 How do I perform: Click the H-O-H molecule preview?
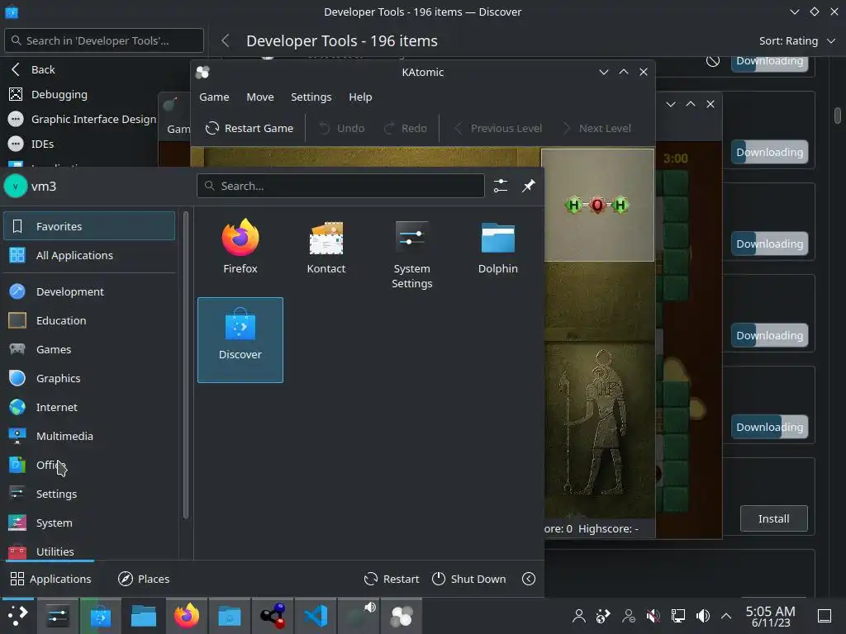(x=597, y=205)
